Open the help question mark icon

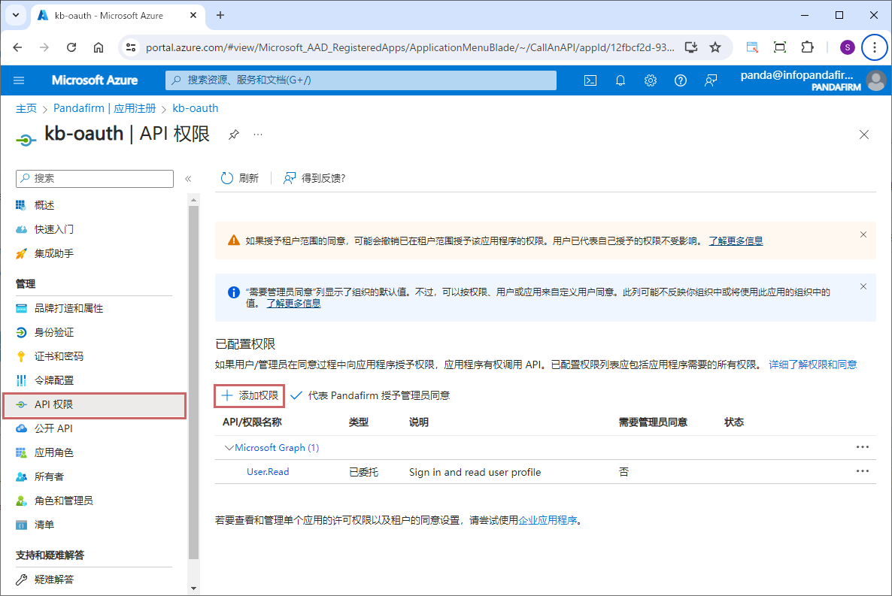click(681, 80)
